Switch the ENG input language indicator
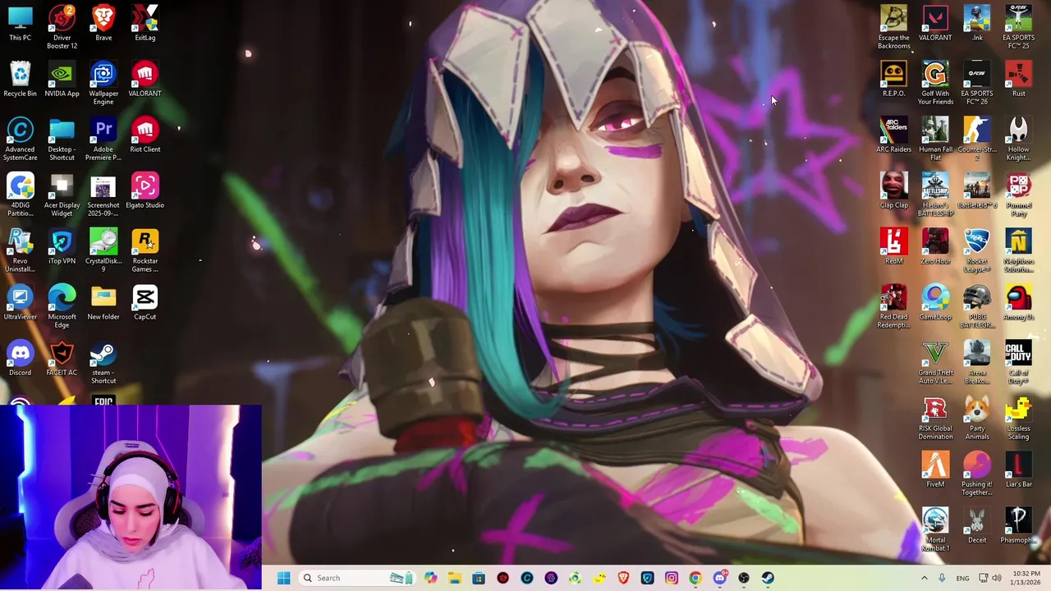The image size is (1051, 591). click(962, 578)
